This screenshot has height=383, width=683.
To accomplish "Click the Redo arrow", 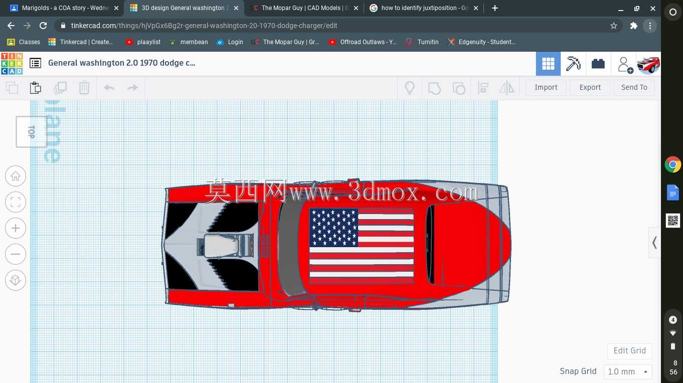I will coord(132,88).
